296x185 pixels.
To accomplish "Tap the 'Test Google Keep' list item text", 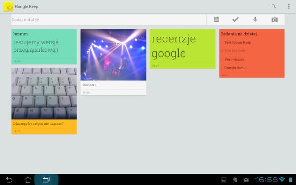I will point(238,42).
